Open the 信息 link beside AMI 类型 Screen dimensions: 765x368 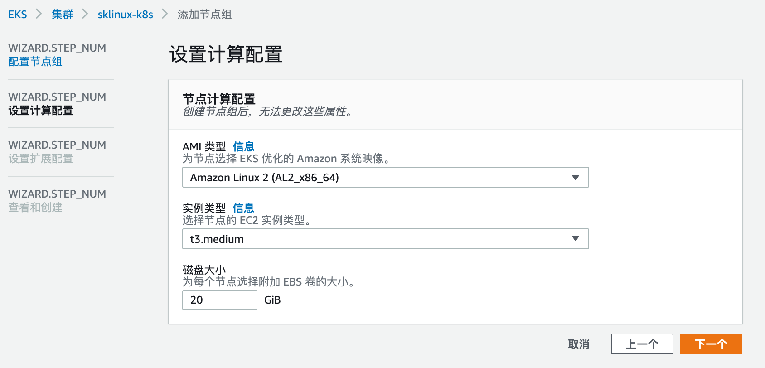[243, 146]
